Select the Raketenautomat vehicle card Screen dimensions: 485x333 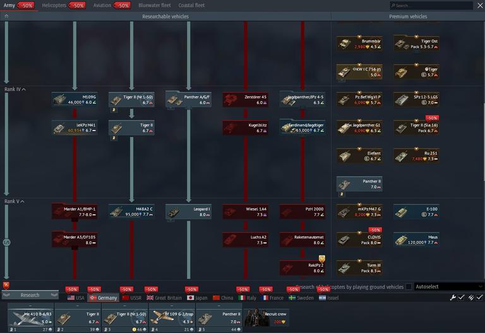[302, 240]
